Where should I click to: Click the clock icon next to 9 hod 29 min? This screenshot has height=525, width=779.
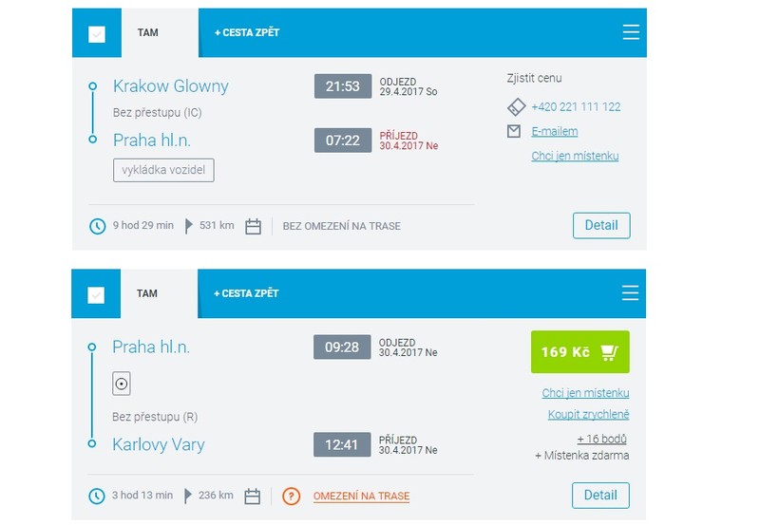(97, 227)
